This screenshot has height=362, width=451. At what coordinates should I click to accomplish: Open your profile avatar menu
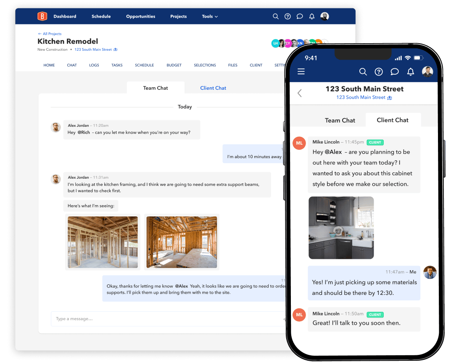325,16
